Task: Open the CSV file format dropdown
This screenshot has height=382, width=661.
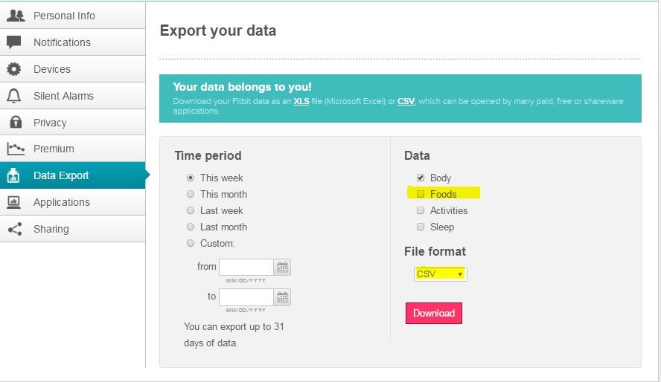Action: coord(440,274)
